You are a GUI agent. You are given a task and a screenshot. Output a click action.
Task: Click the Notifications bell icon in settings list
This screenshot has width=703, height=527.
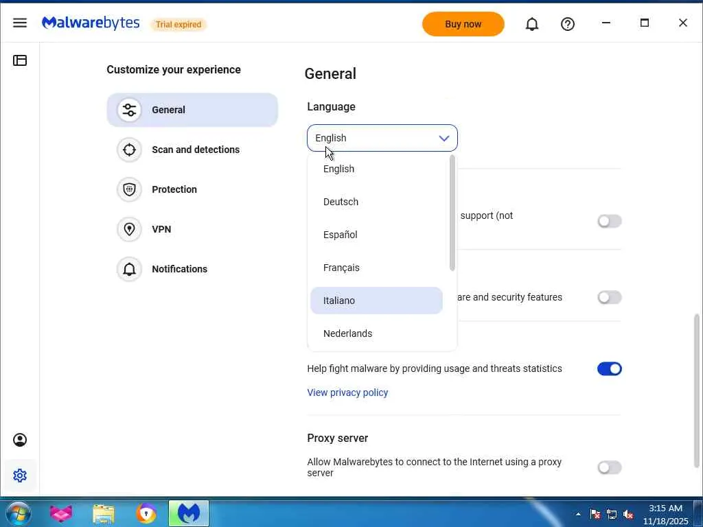pyautogui.click(x=129, y=269)
